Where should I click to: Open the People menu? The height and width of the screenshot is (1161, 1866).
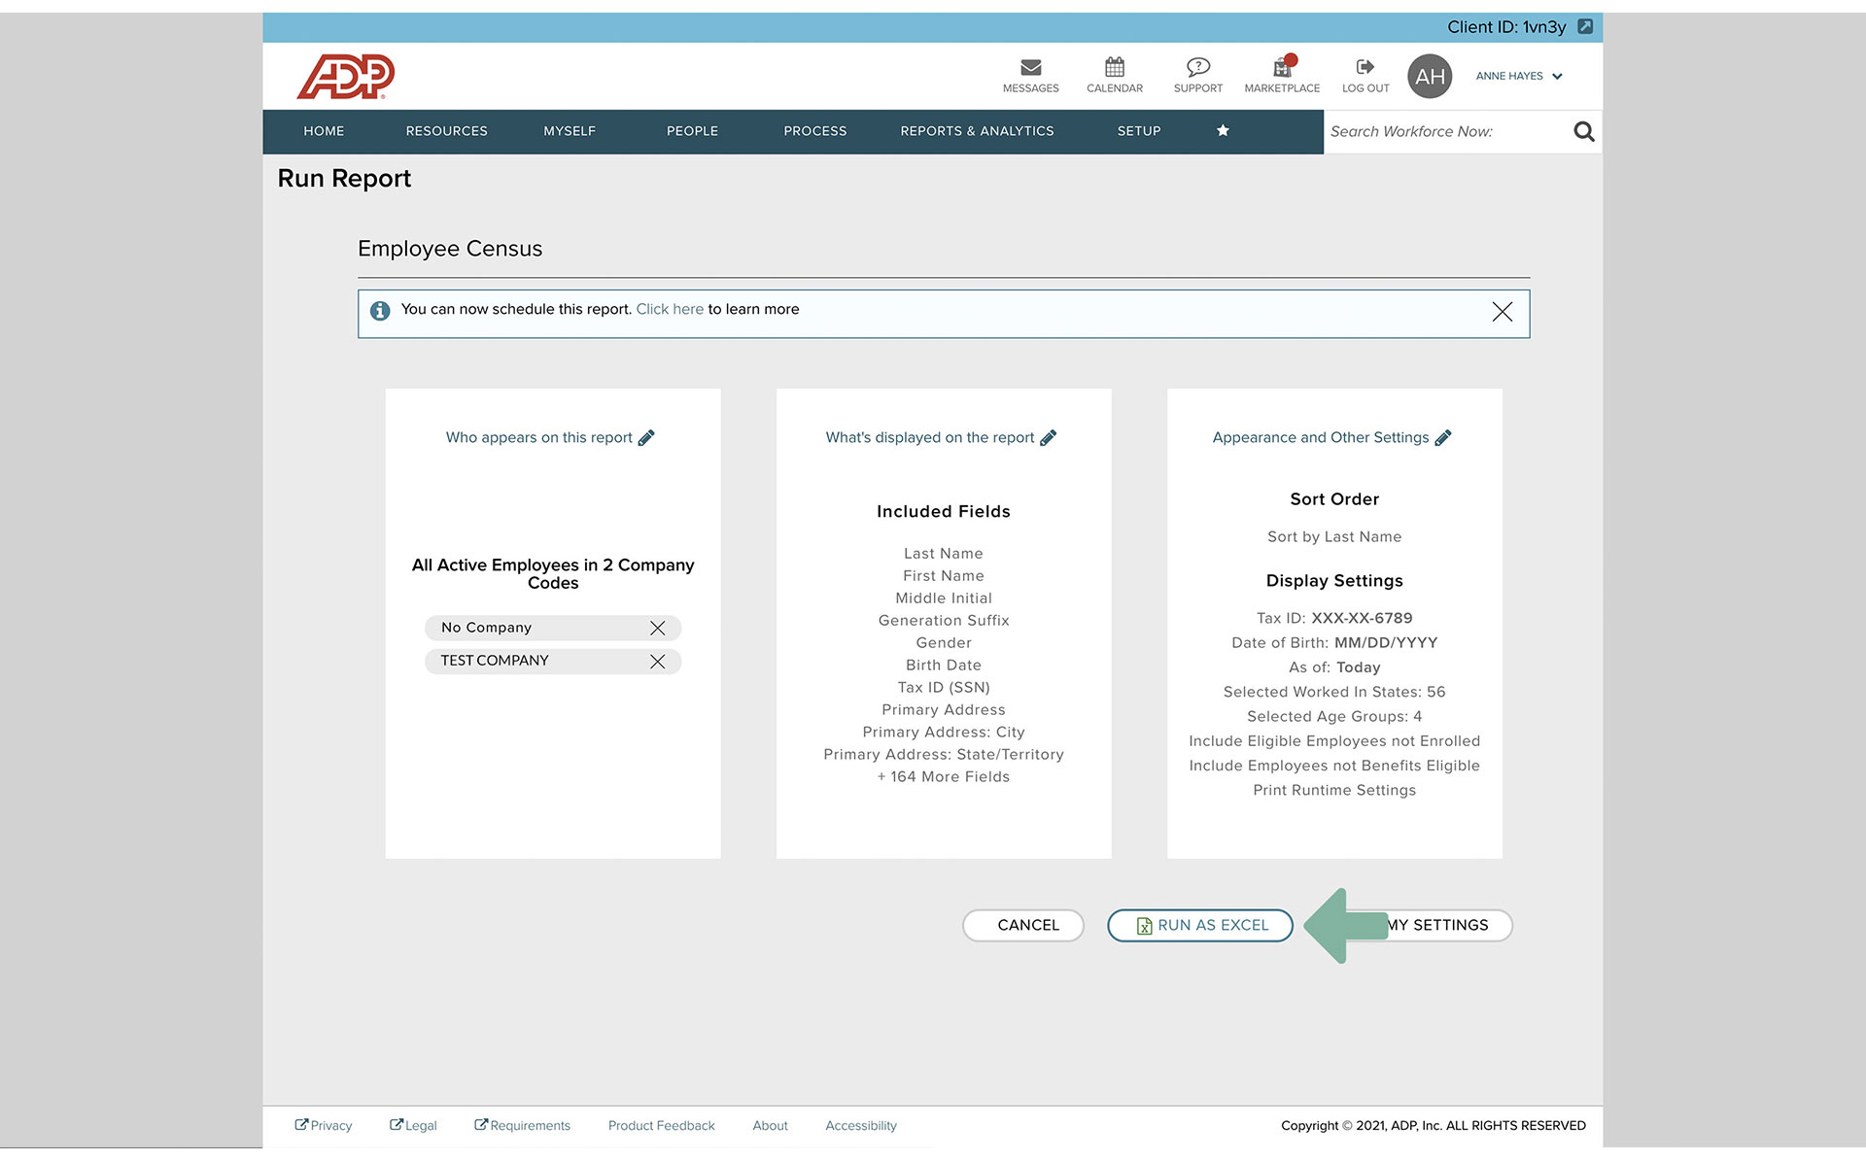tap(692, 131)
